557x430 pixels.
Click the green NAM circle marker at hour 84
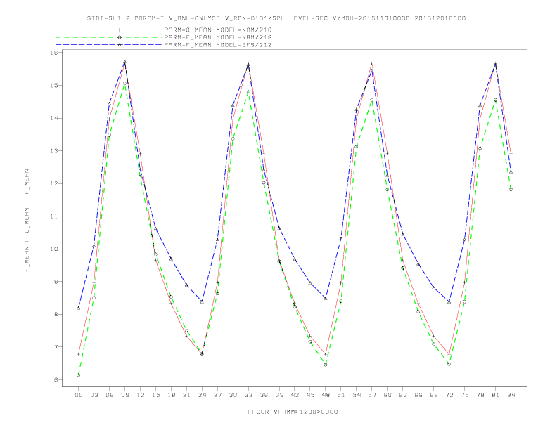coord(511,190)
